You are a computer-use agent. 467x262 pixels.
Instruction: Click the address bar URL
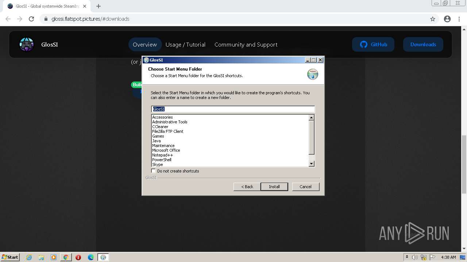tap(90, 19)
